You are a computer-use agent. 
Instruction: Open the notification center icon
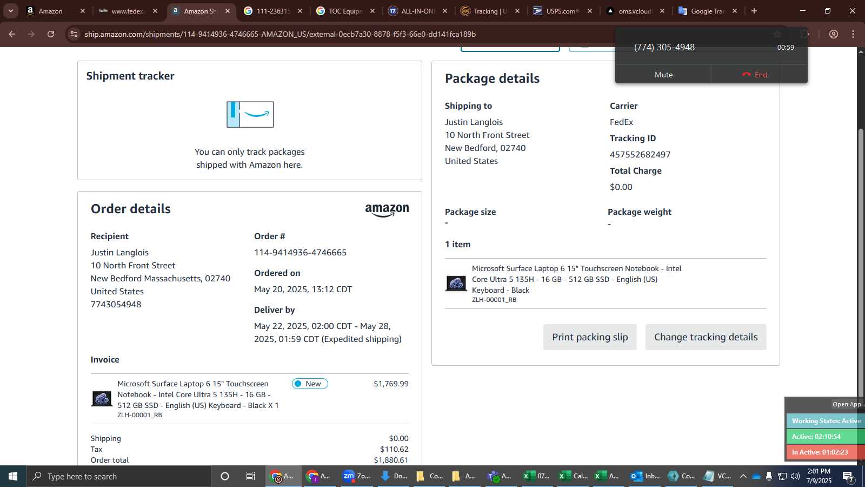point(848,476)
